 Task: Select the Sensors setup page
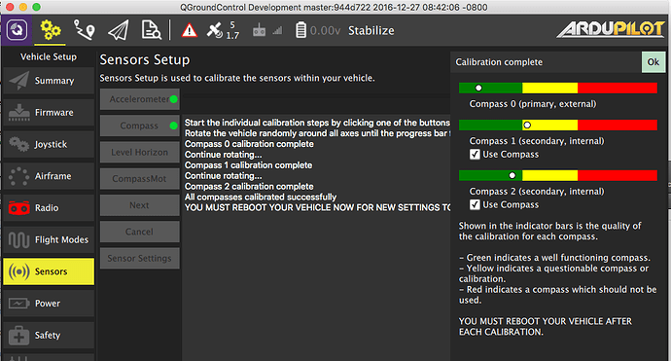tap(49, 271)
